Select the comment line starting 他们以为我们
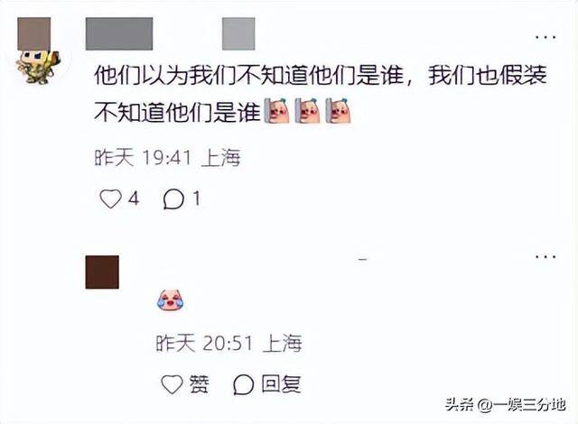This screenshot has height=424, width=578. point(321,76)
